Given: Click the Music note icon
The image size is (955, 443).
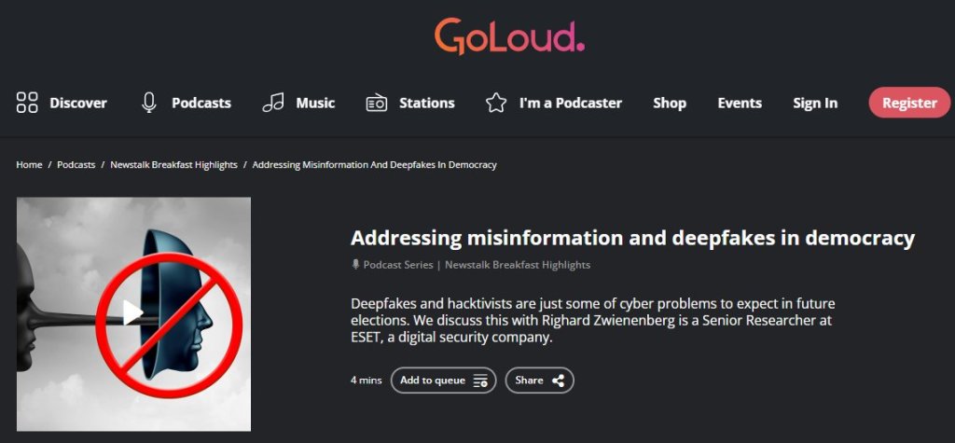Looking at the screenshot, I should pos(272,103).
